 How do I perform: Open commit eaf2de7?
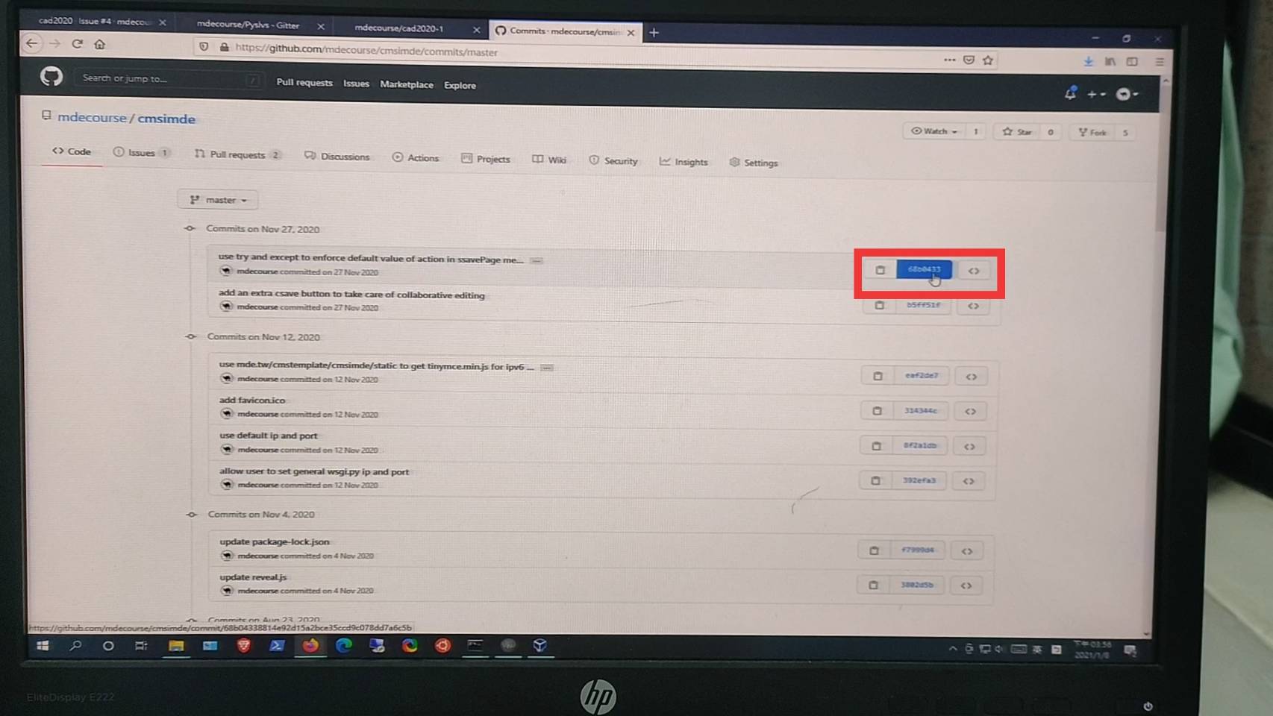click(922, 376)
